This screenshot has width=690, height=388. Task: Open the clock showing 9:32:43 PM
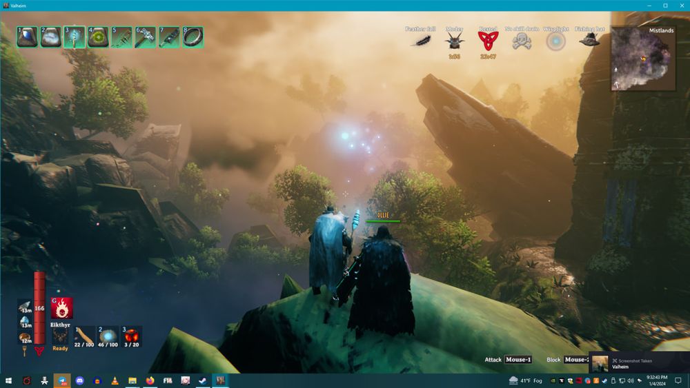(x=657, y=380)
